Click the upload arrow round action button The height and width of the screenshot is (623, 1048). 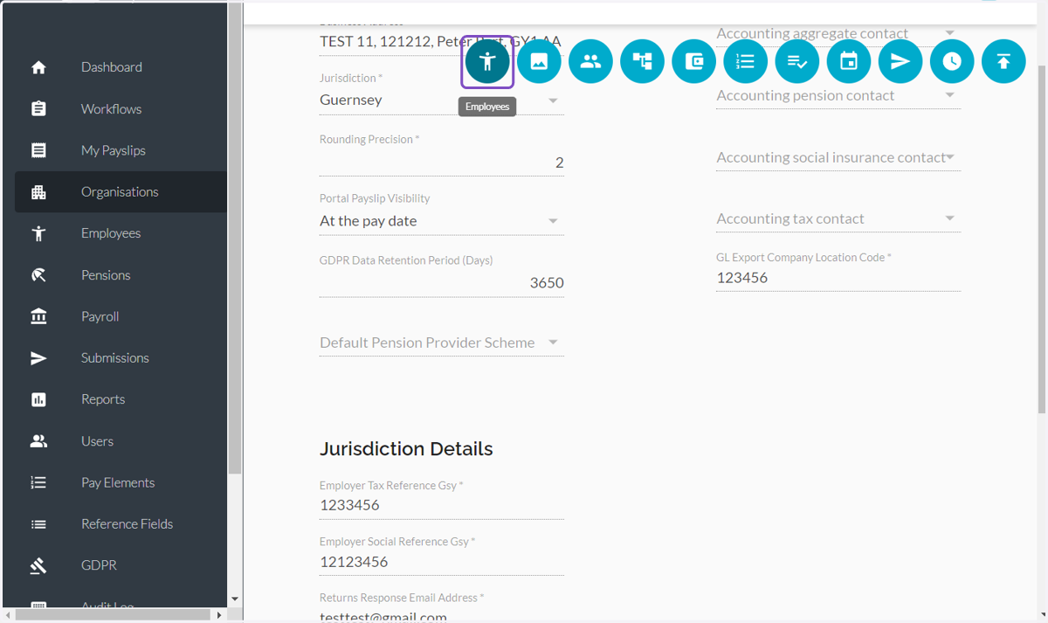(x=1003, y=61)
